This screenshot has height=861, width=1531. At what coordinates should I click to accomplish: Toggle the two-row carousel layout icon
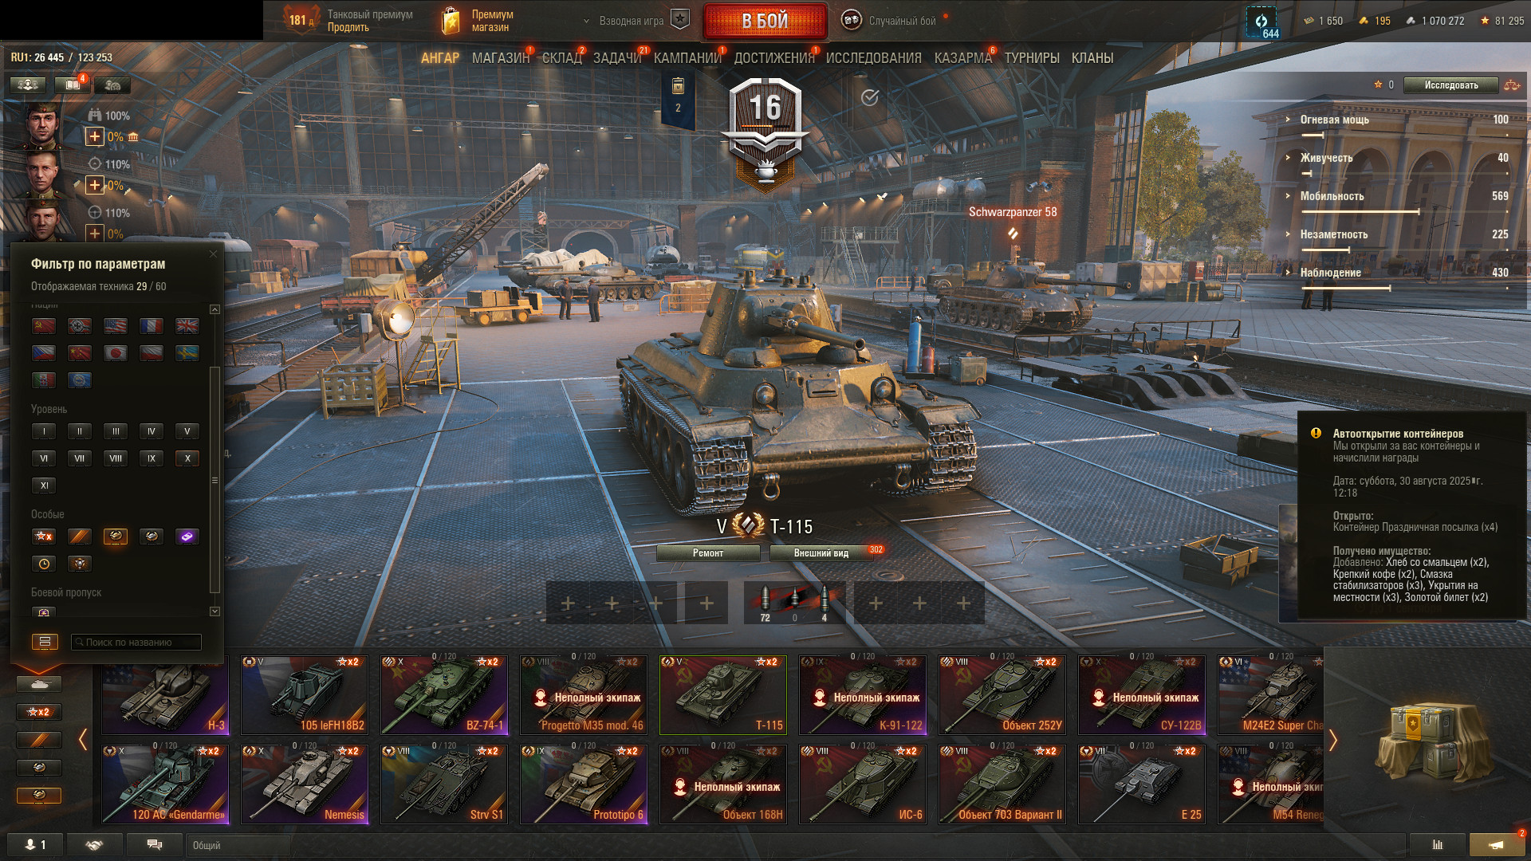(x=45, y=642)
